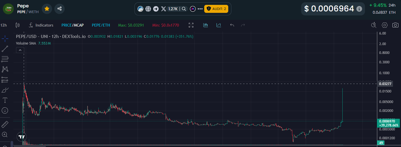Click the TradingView logo on chart

tap(22, 137)
